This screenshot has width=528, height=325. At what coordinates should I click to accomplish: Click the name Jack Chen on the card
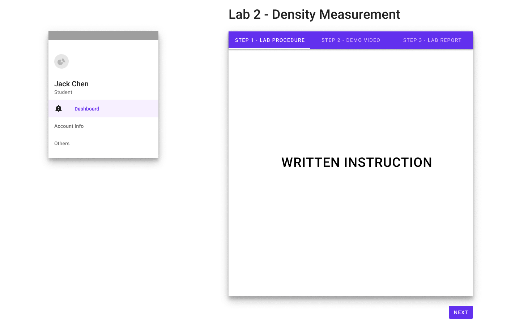[x=71, y=84]
